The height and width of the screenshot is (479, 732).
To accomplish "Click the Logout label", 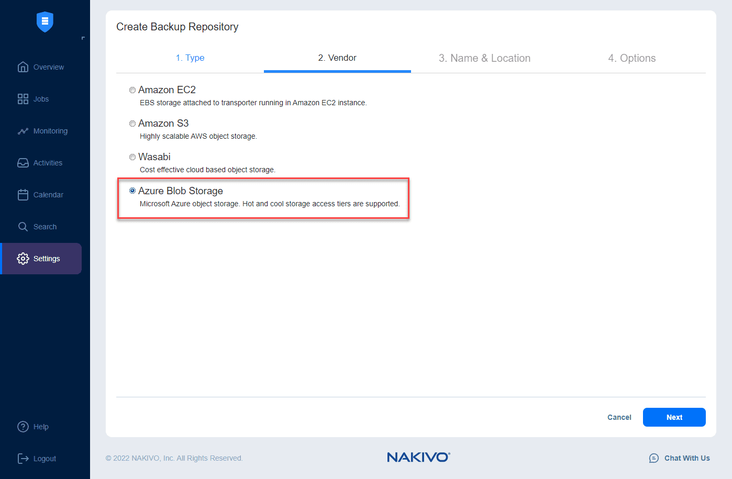I will pyautogui.click(x=45, y=459).
